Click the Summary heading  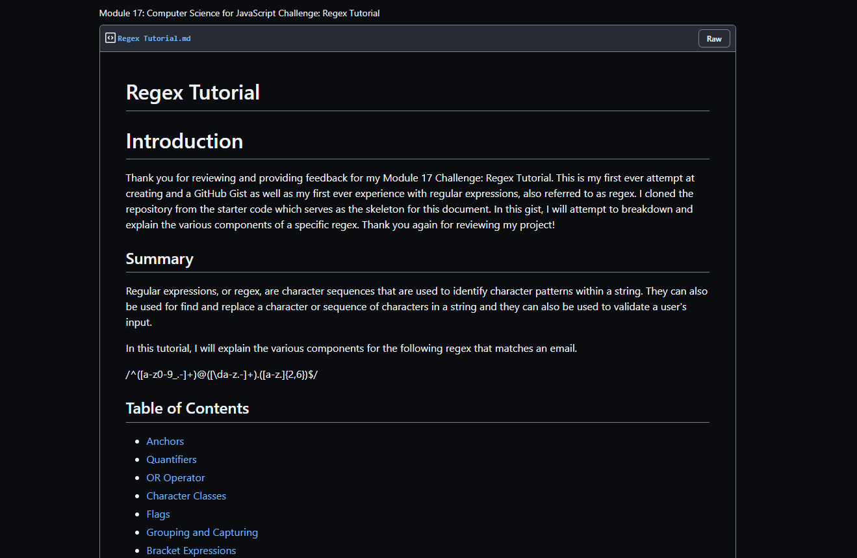160,259
